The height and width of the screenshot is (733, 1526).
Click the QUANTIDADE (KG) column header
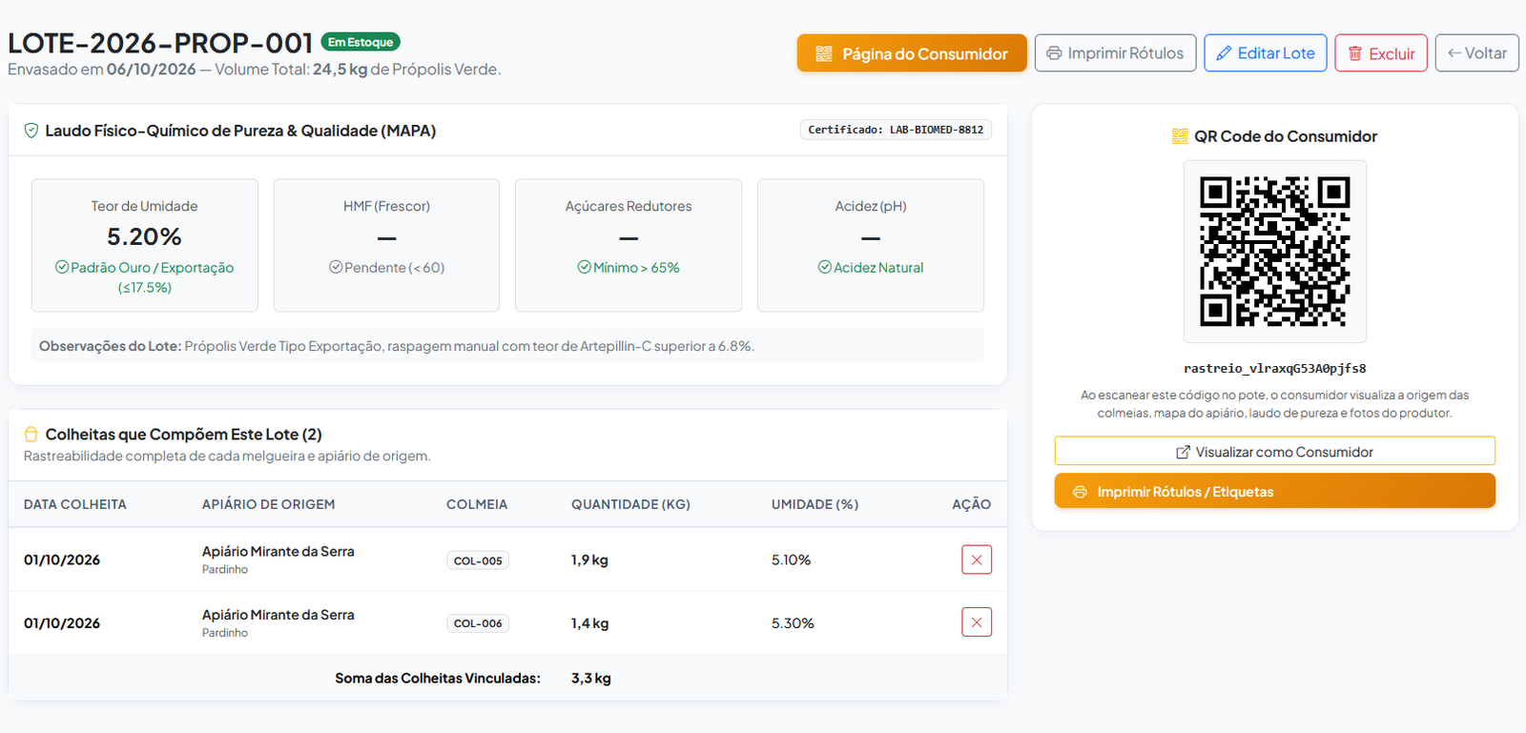click(x=630, y=504)
